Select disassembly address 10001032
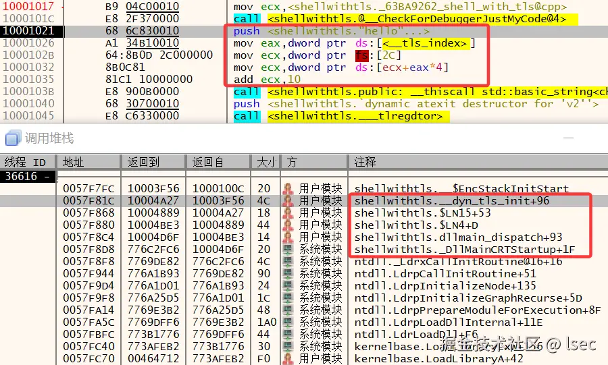 [x=28, y=67]
